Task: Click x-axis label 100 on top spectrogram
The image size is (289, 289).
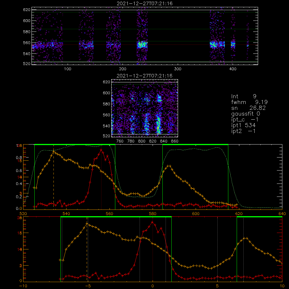Action: [x=68, y=69]
